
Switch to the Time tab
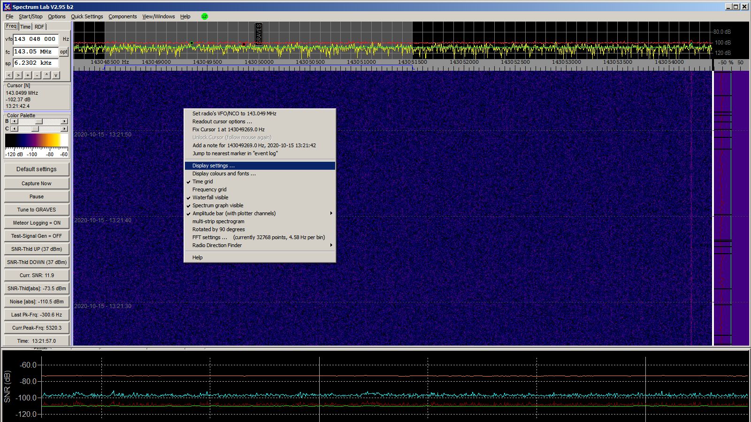[25, 27]
